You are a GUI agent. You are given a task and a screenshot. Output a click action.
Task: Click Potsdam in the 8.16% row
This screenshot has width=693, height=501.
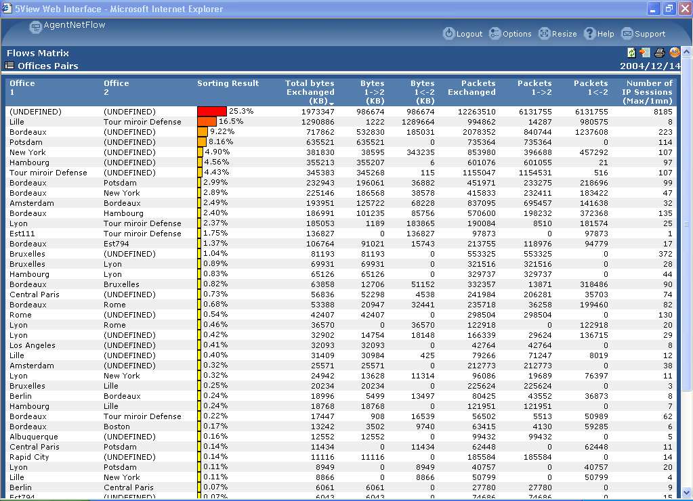tap(26, 142)
